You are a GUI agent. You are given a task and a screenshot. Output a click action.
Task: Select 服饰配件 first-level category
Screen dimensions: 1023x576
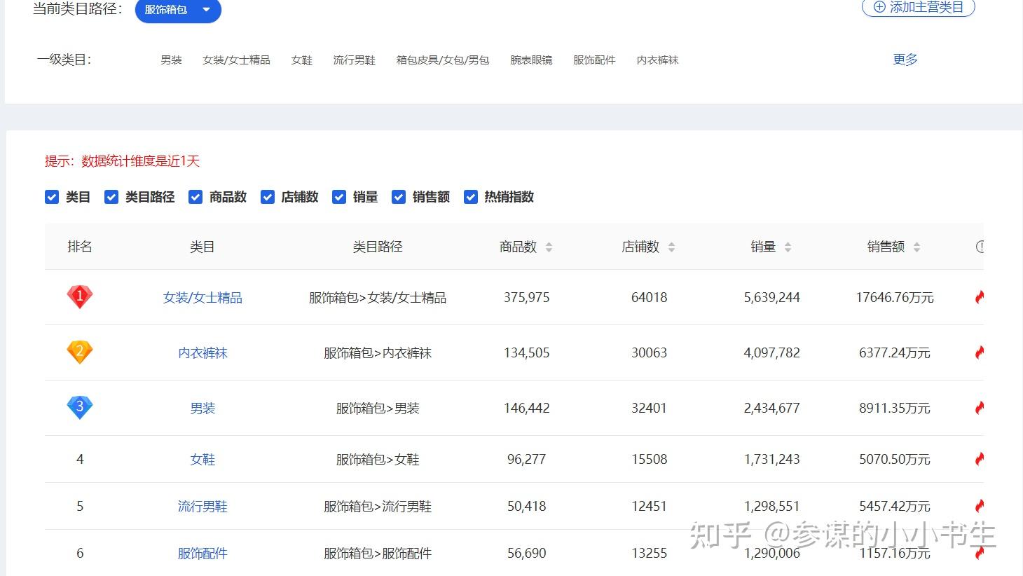[x=594, y=60]
